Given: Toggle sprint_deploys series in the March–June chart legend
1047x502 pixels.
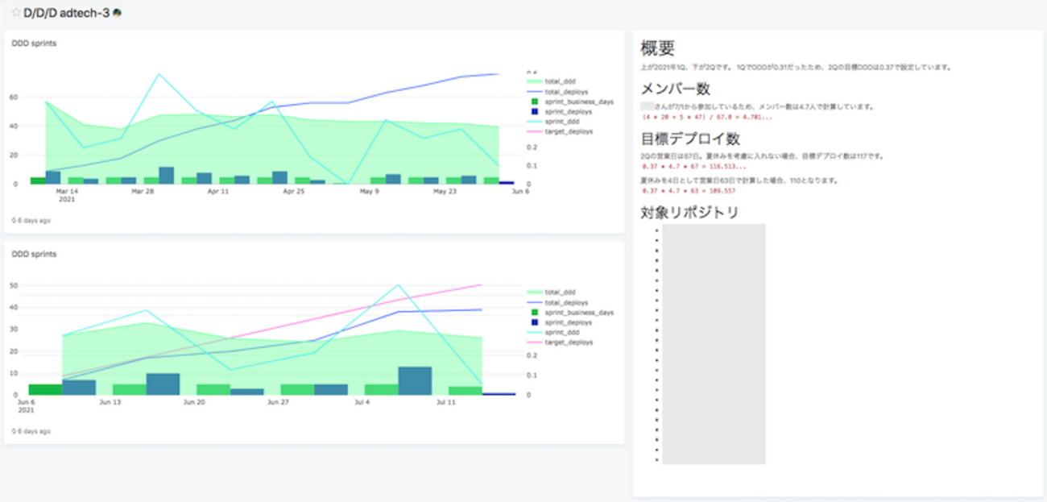Looking at the screenshot, I should [563, 111].
